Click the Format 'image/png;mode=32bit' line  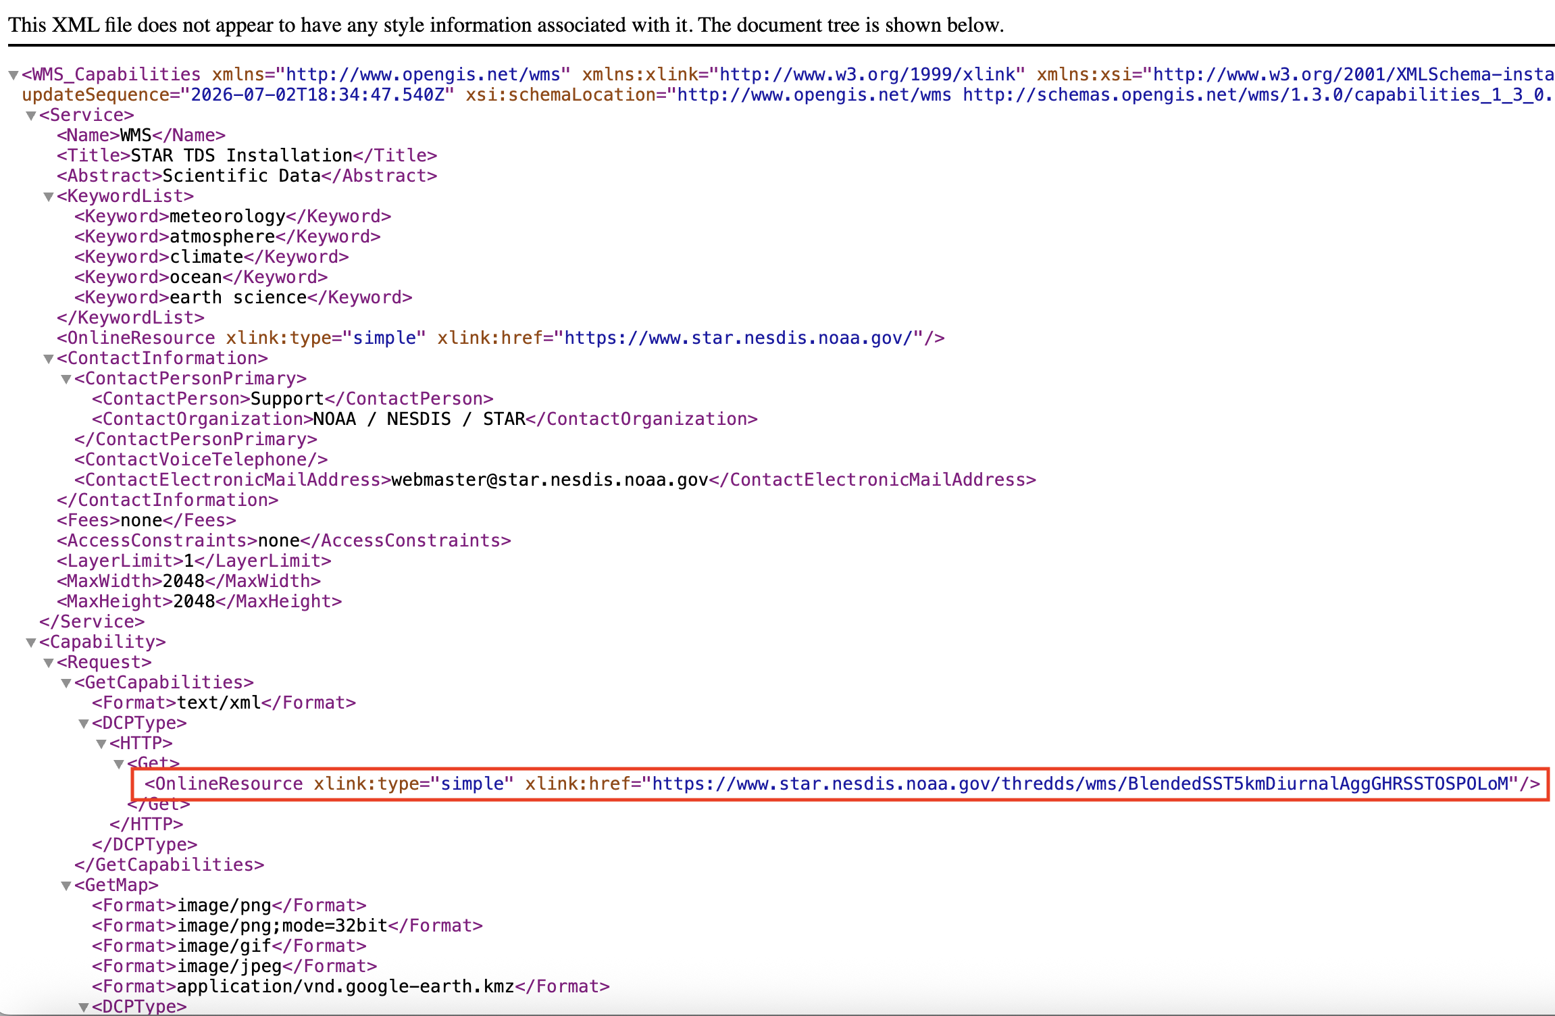pos(287,925)
